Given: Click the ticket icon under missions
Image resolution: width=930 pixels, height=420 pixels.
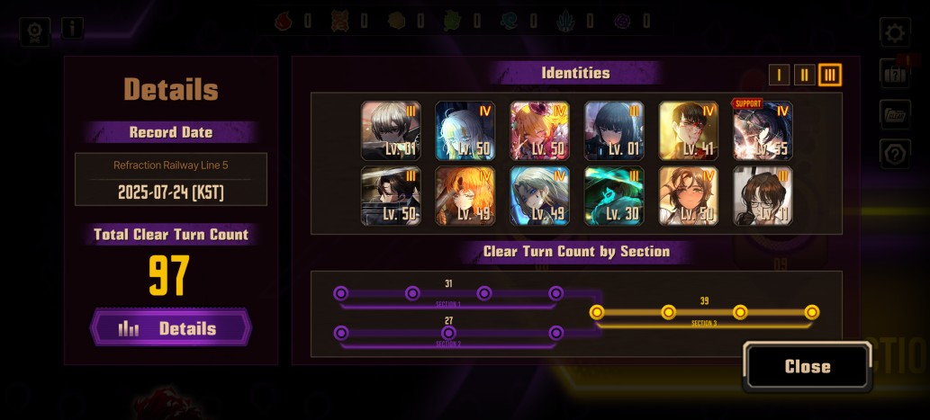Looking at the screenshot, I should pos(894,114).
